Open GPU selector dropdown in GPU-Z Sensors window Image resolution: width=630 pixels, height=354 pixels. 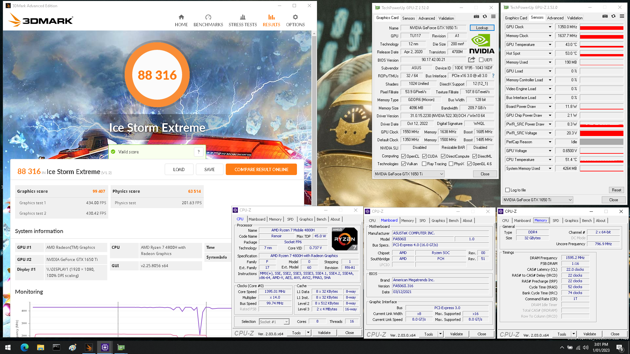(537, 200)
